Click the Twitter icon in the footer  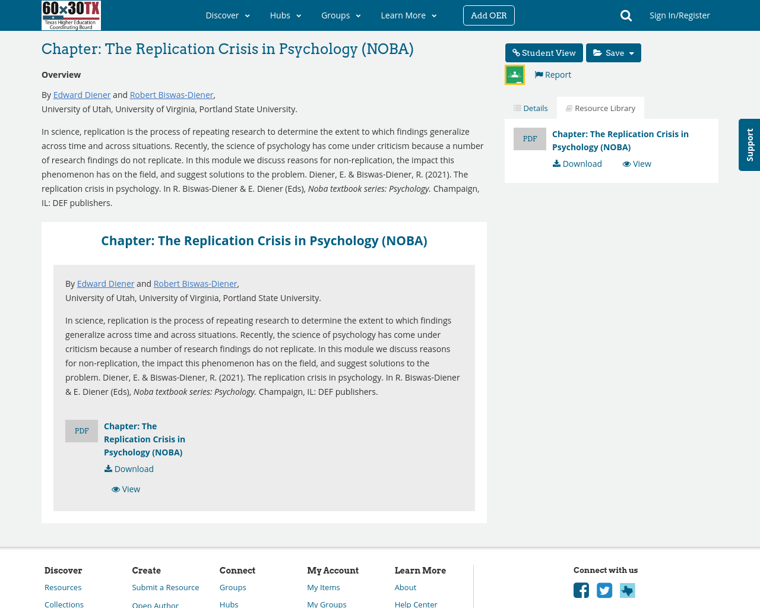[604, 589]
